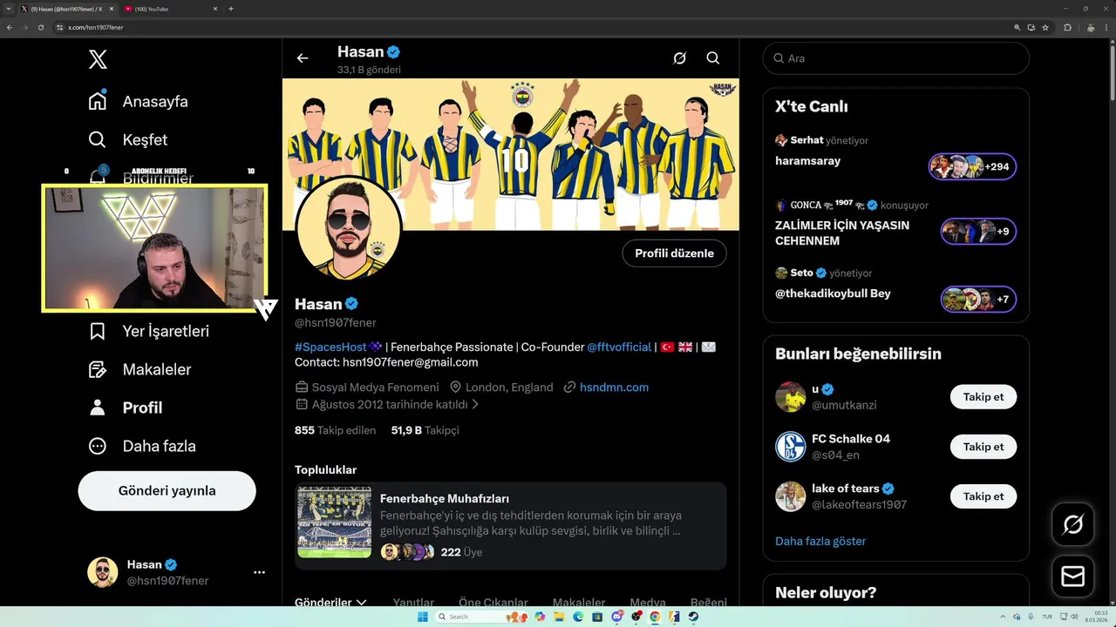Open the floating messages envelope button
The height and width of the screenshot is (627, 1116).
(1073, 576)
